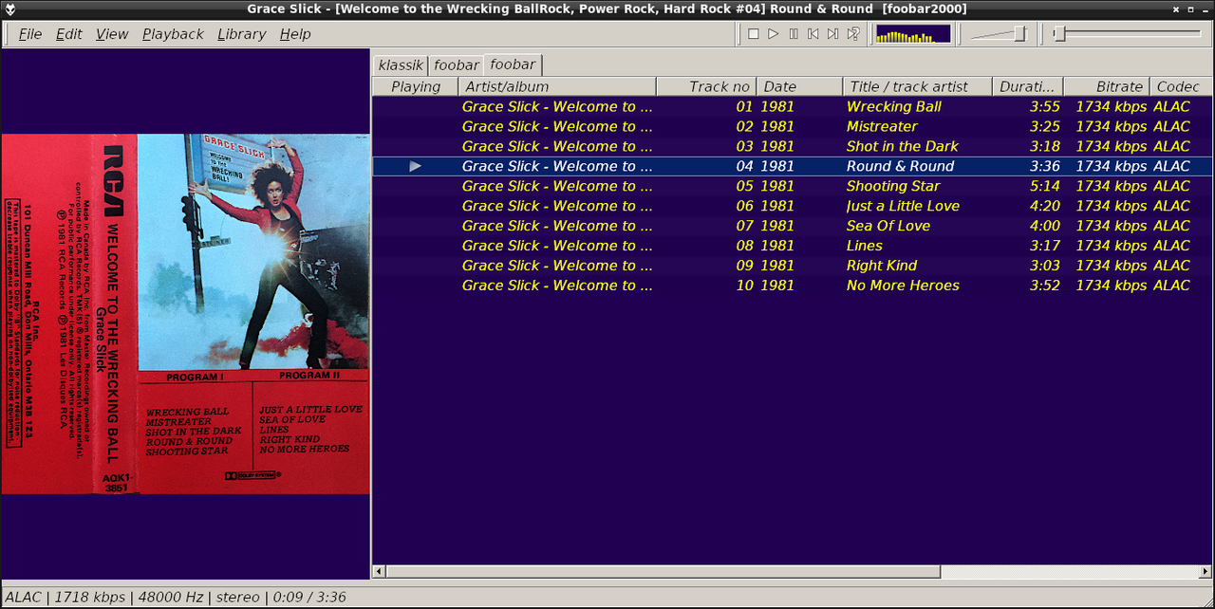Image resolution: width=1215 pixels, height=609 pixels.
Task: Click the spectrum visualizer in toolbar
Action: 912,34
